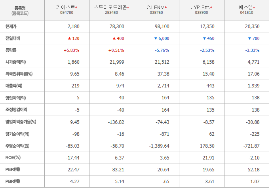Viewport: 270px width, 188px height.
Task: Click JYP Ent. current price 17,350
Action: (x=207, y=27)
